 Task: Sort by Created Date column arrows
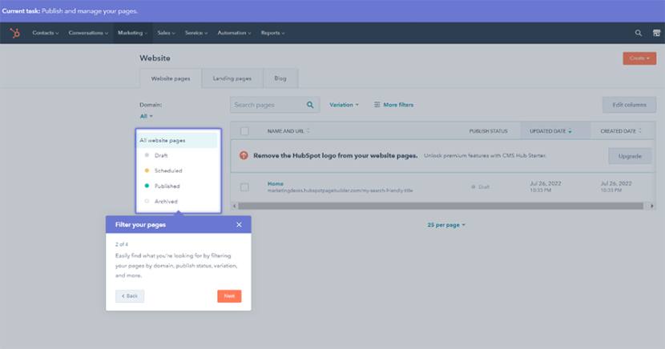[x=640, y=131]
